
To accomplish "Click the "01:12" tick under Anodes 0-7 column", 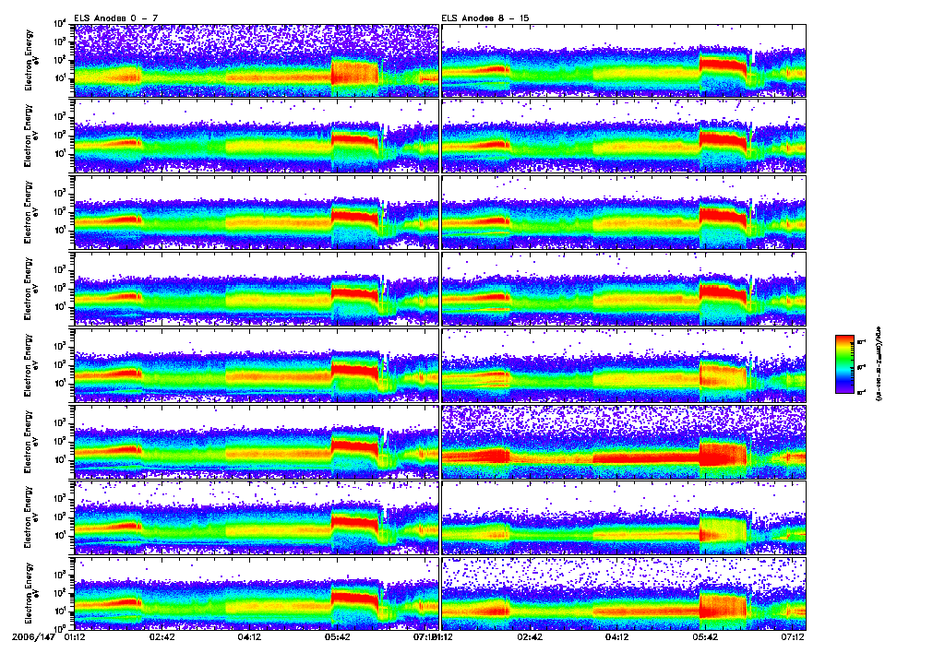I will click(x=75, y=636).
